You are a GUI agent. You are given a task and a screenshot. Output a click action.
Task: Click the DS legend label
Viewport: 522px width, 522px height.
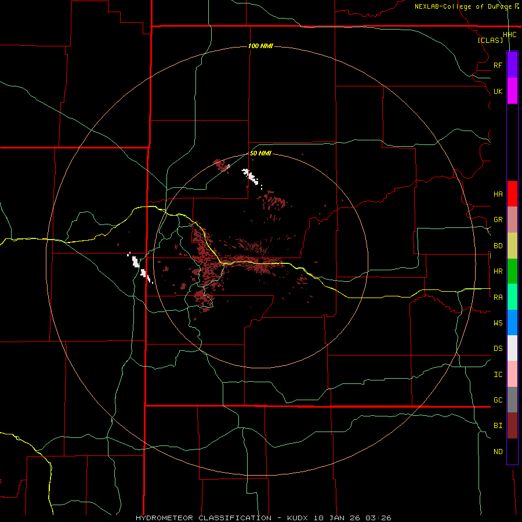tap(498, 349)
